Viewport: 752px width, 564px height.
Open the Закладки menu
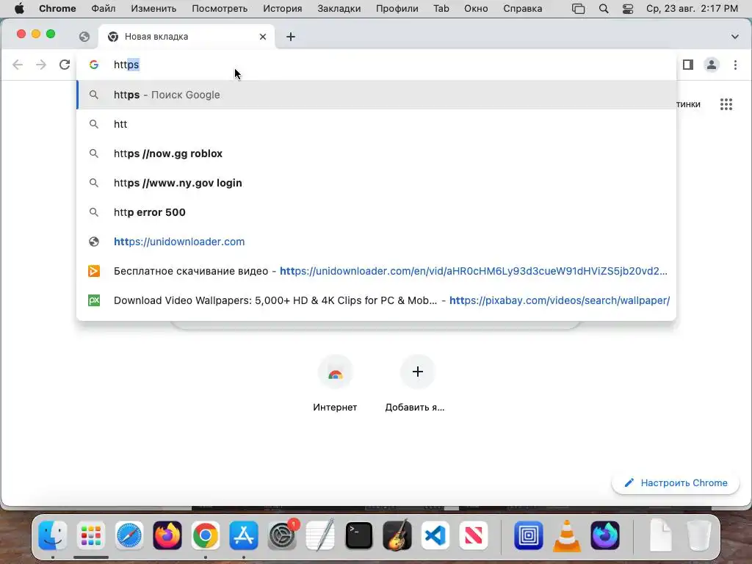click(339, 9)
